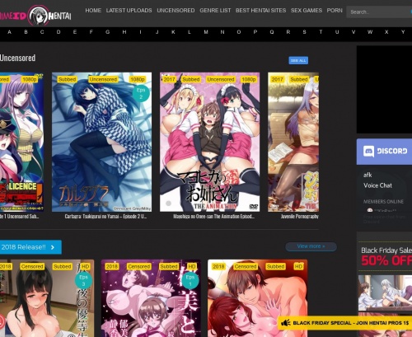
Task: Filter titles by letter N
Action: [222, 32]
